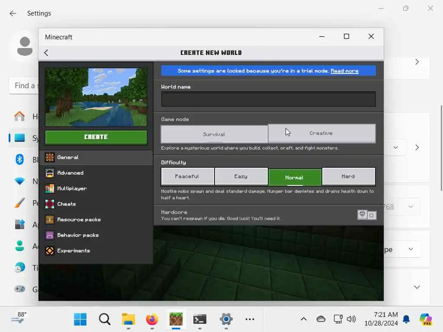Select Creative game mode
The height and width of the screenshot is (332, 443).
[322, 133]
